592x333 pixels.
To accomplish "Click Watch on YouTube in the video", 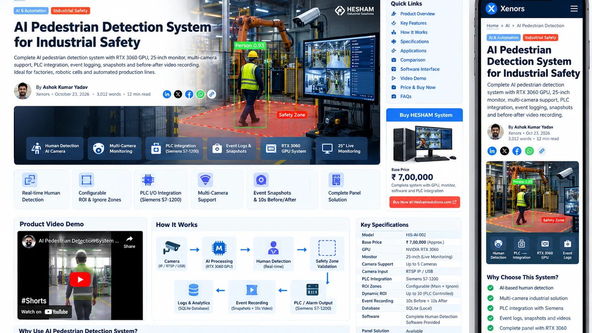I will tap(45, 312).
